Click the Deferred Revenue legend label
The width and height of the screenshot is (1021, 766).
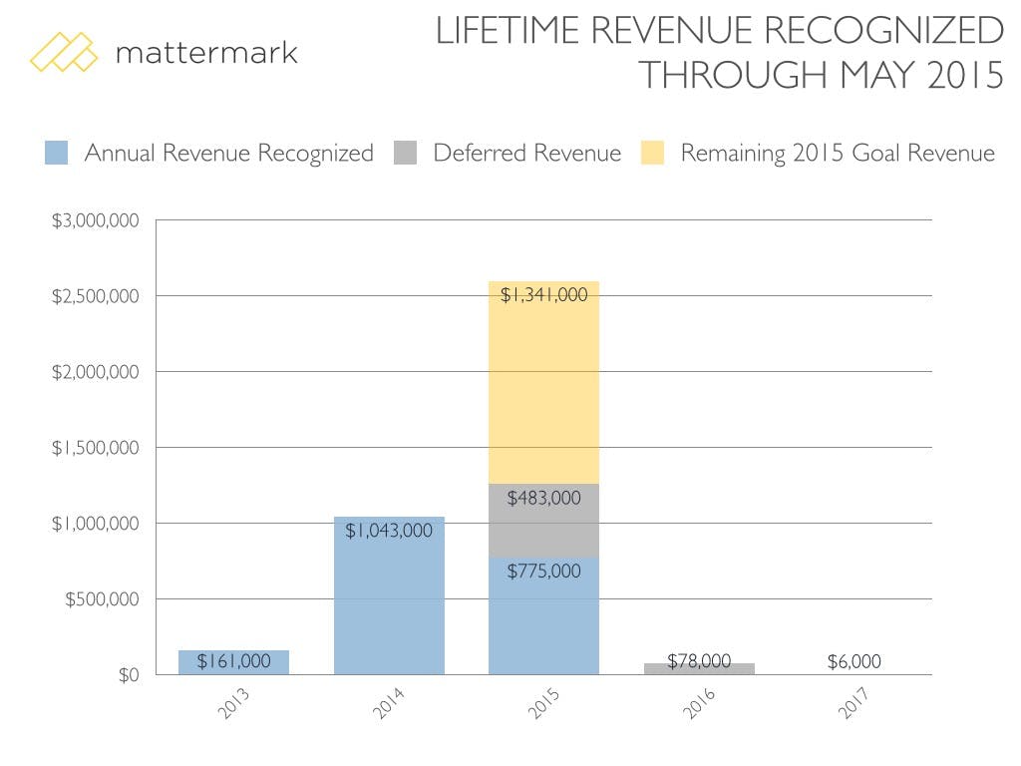[x=526, y=154]
